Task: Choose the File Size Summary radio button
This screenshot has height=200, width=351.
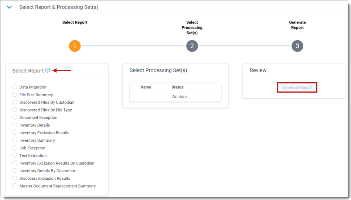Action: pyautogui.click(x=15, y=95)
